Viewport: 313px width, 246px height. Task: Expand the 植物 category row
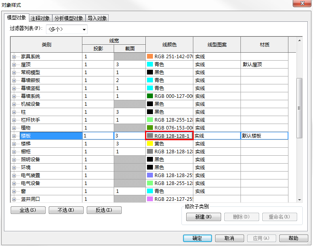(x=14, y=128)
